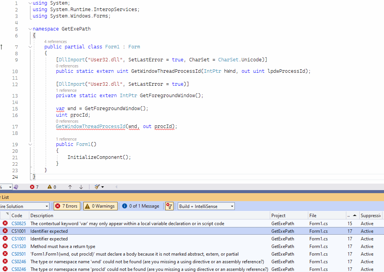The width and height of the screenshot is (384, 272).
Task: Click the Error List panel title
Action: tap(5, 197)
